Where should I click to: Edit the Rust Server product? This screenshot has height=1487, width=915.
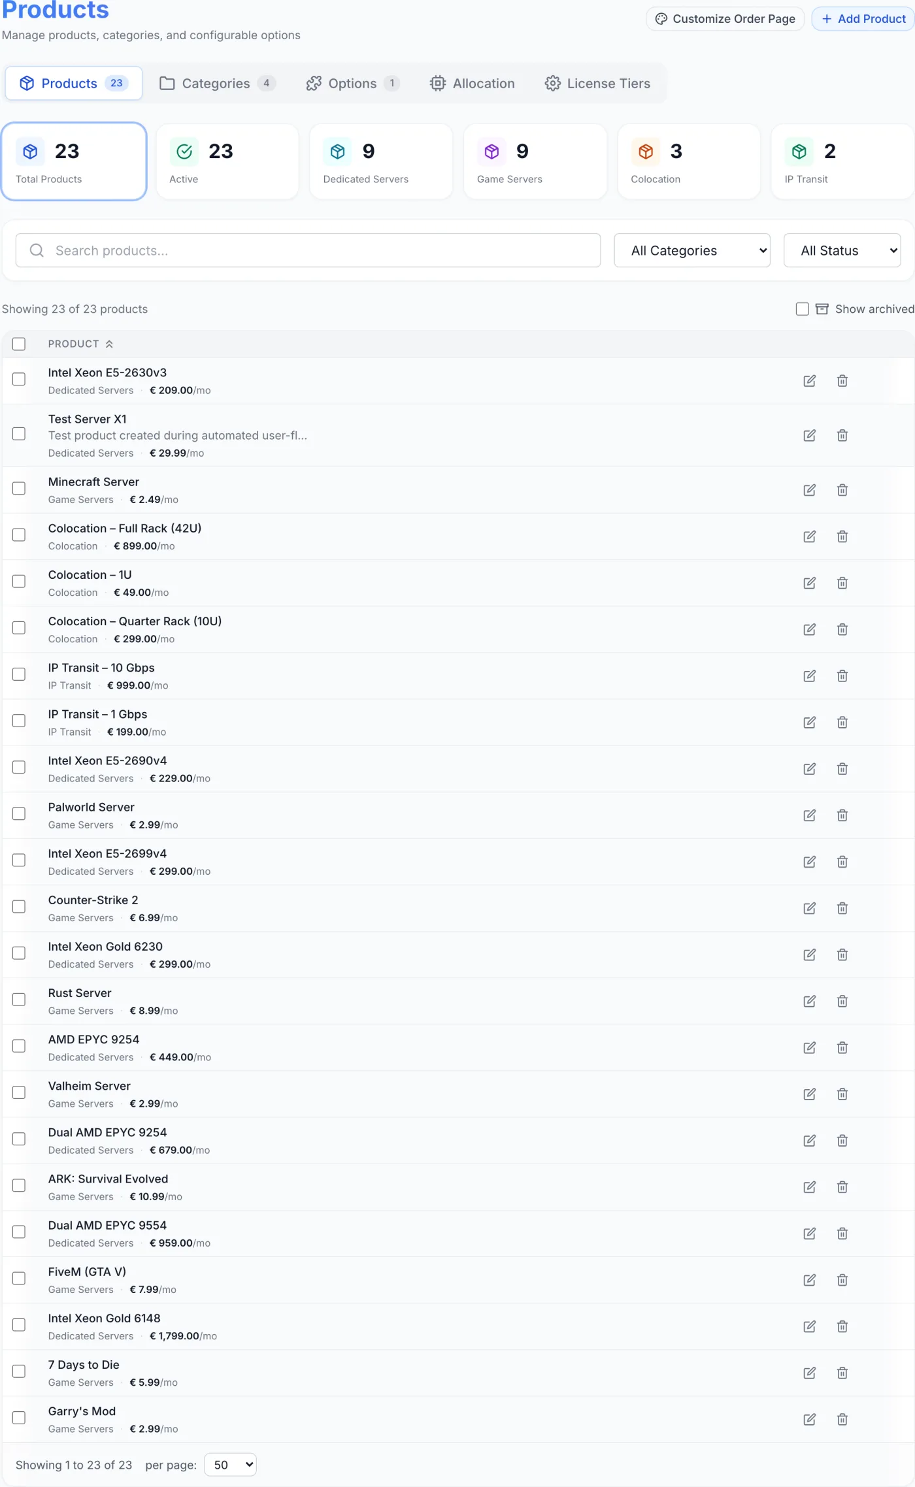pos(809,1001)
